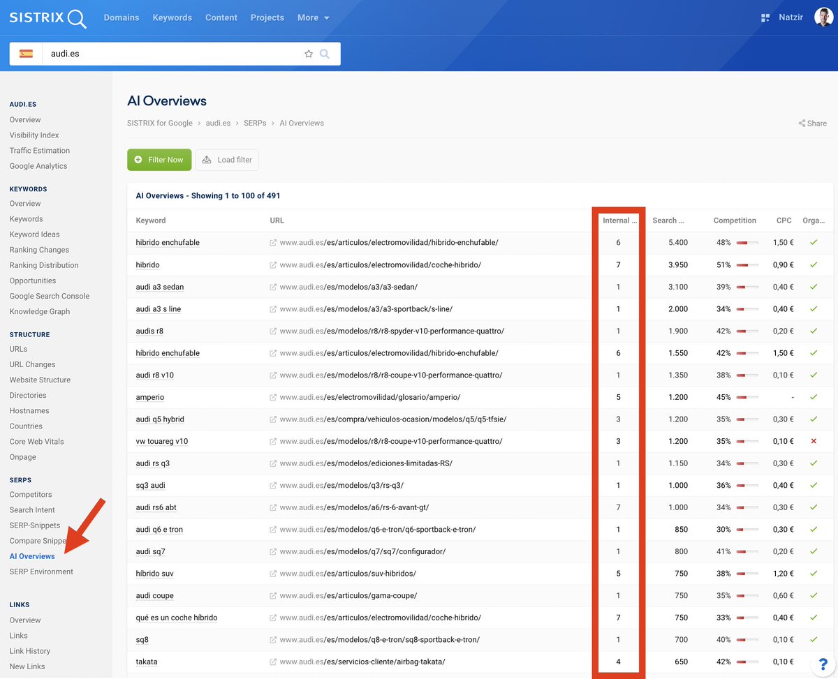This screenshot has width=838, height=679.
Task: Open Link History in sidebar
Action: tap(30, 651)
